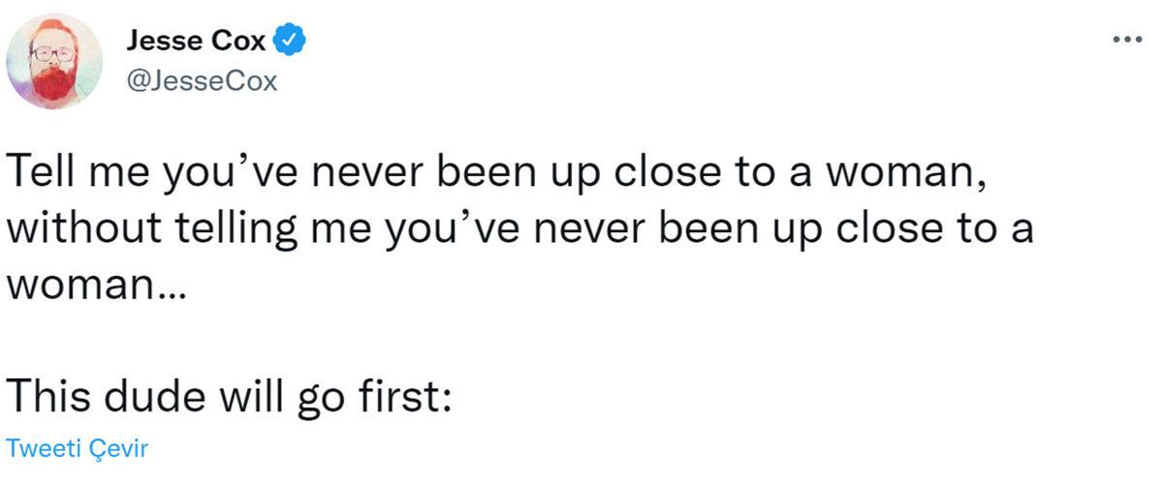Open the @JesseCox handle link
1163x480 pixels.
tap(202, 81)
